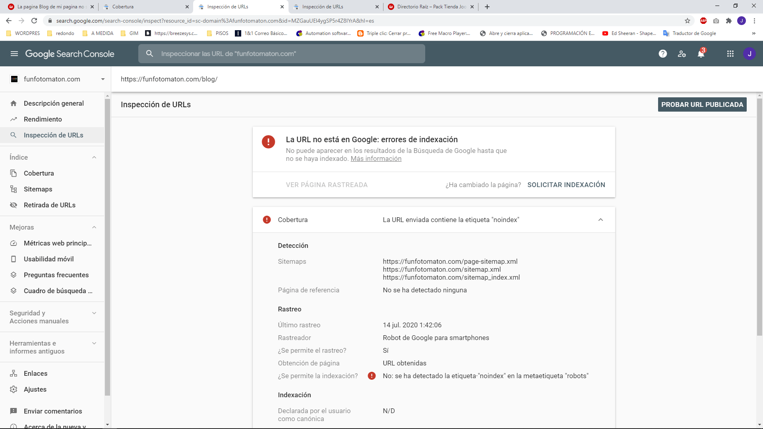Open the Traductor de Google bookmark
This screenshot has height=429, width=763.
(689, 33)
